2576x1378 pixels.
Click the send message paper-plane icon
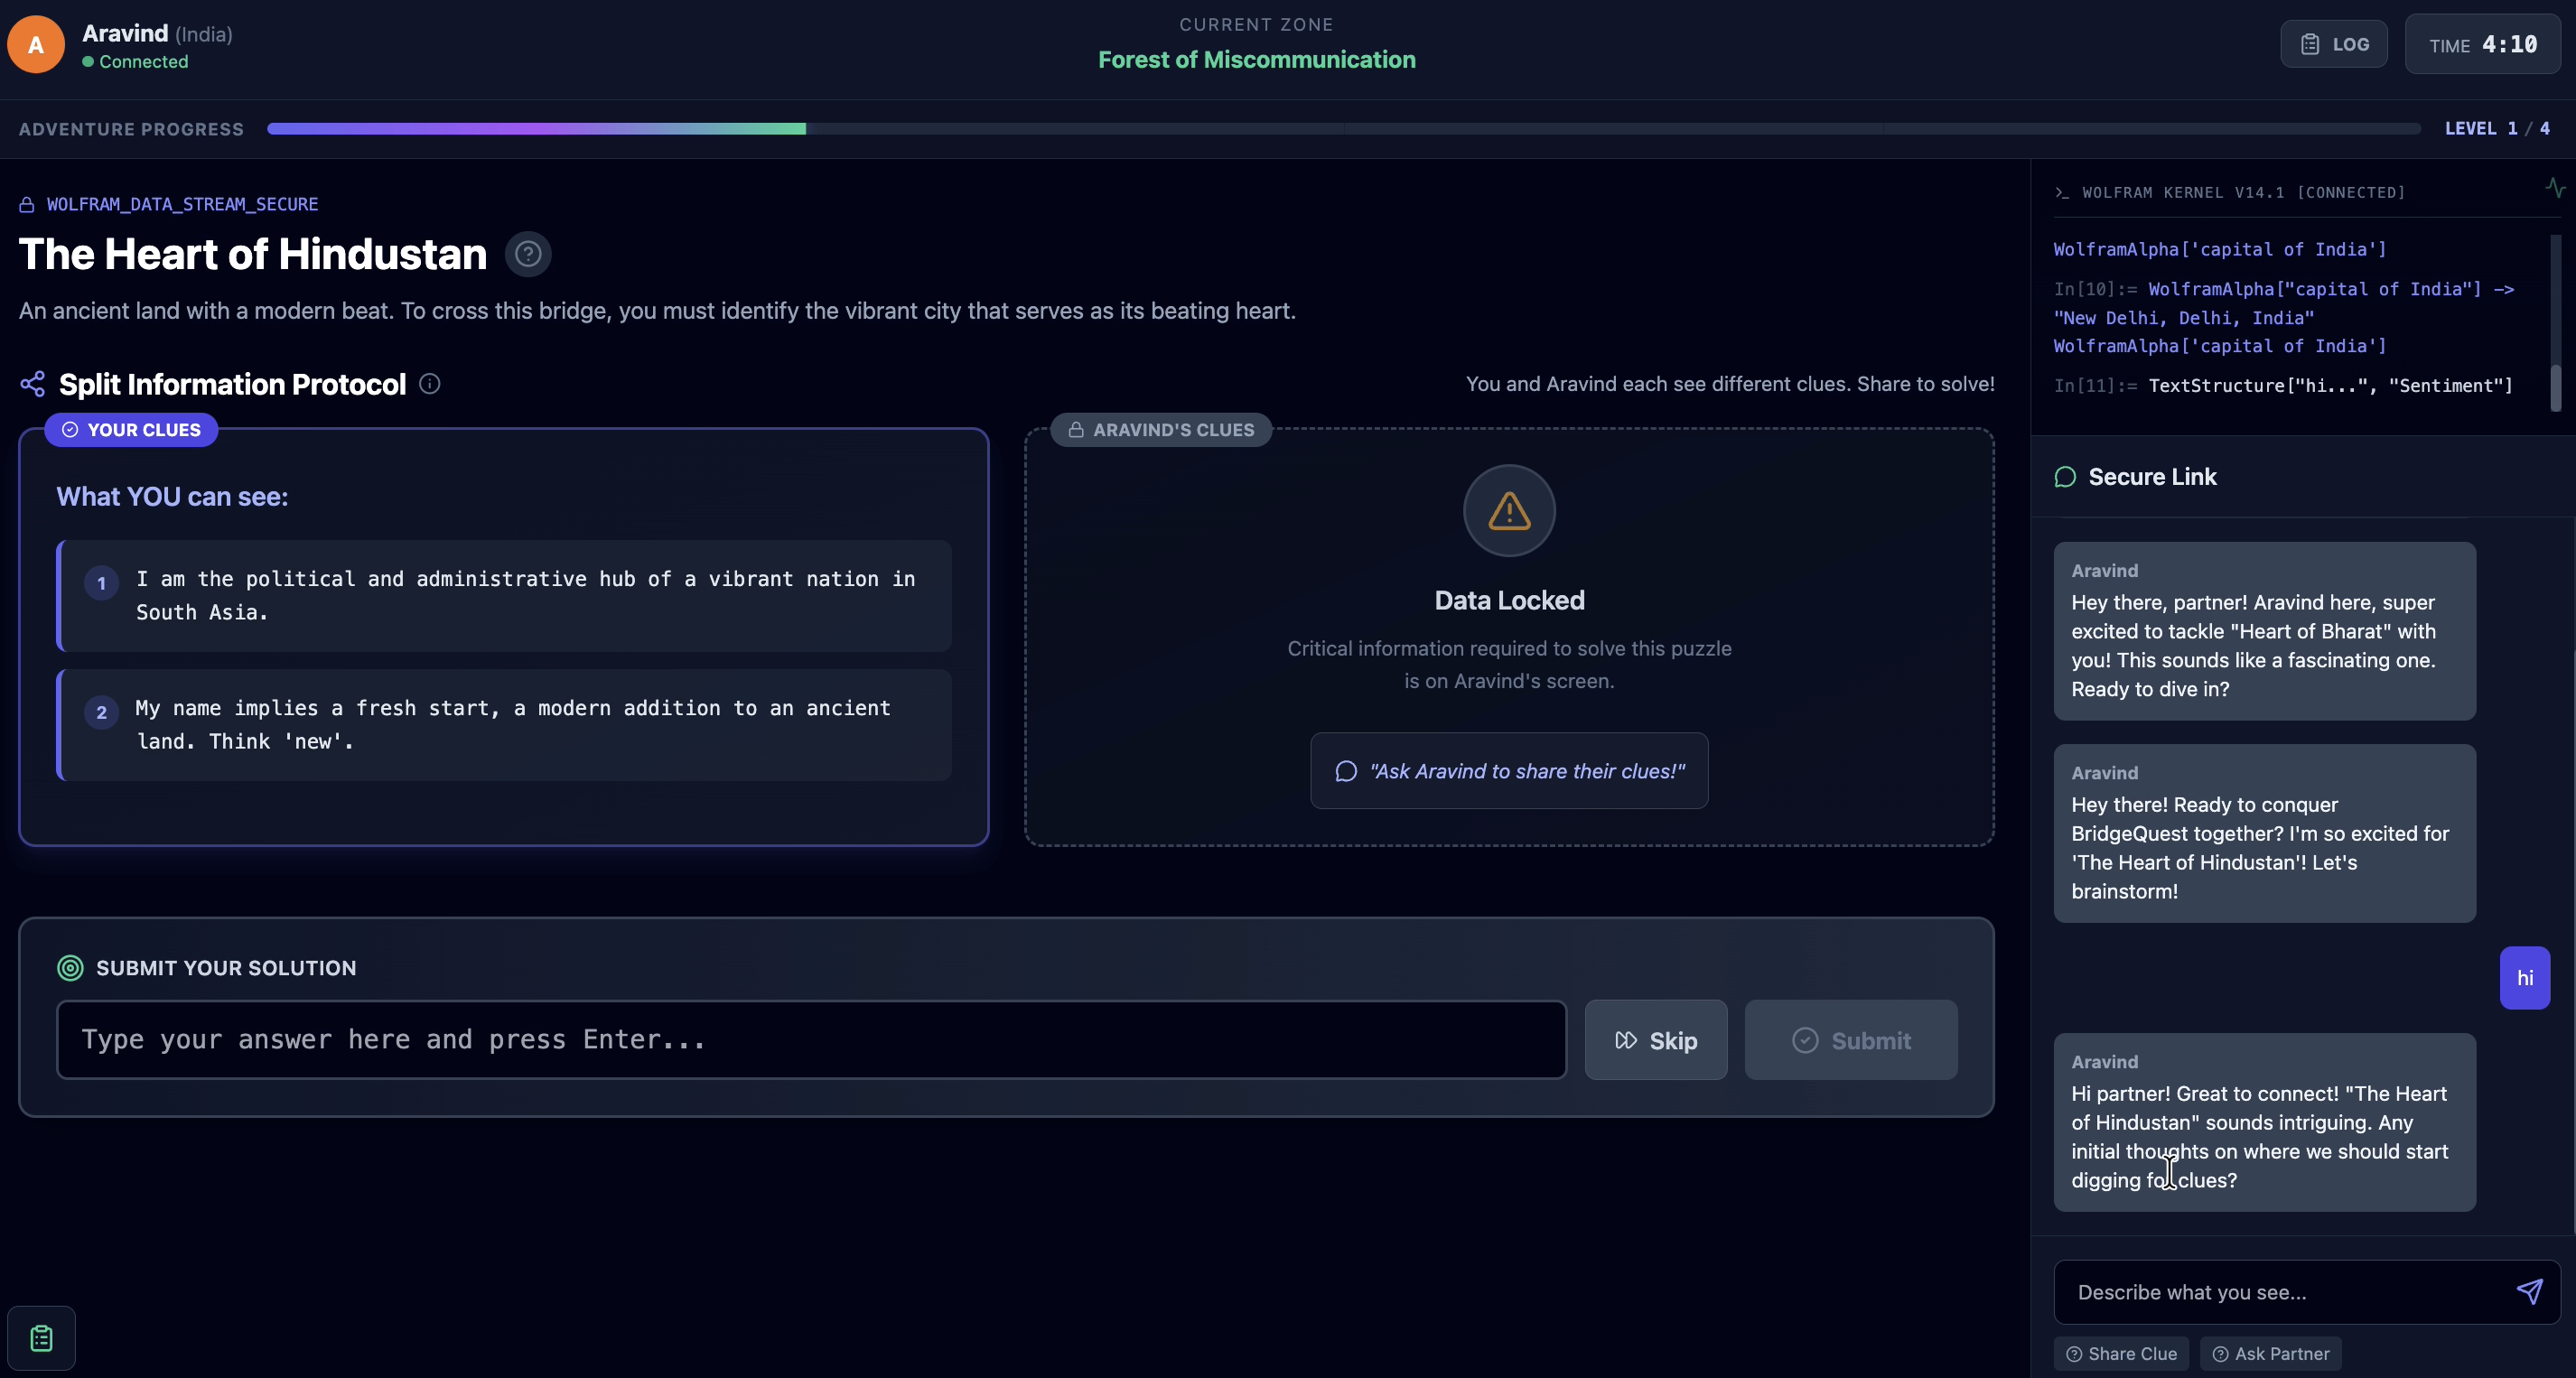[2529, 1291]
